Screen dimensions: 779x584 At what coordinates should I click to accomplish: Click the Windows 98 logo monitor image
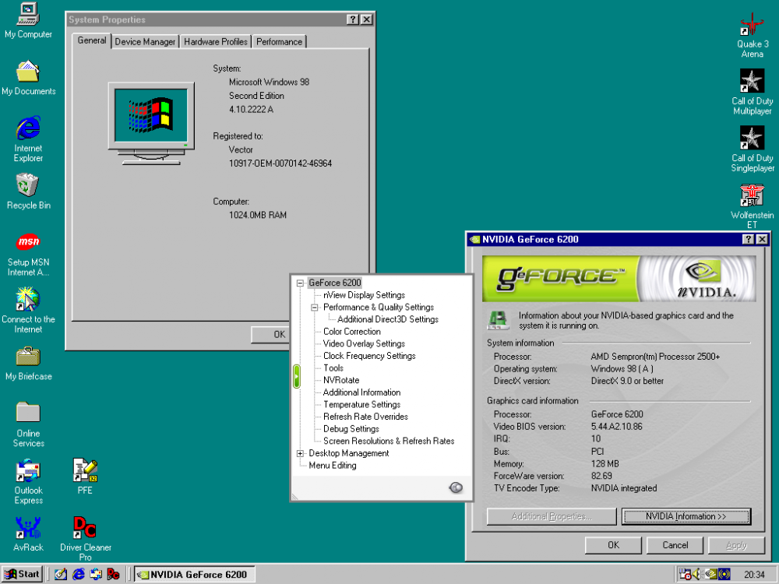(x=151, y=124)
